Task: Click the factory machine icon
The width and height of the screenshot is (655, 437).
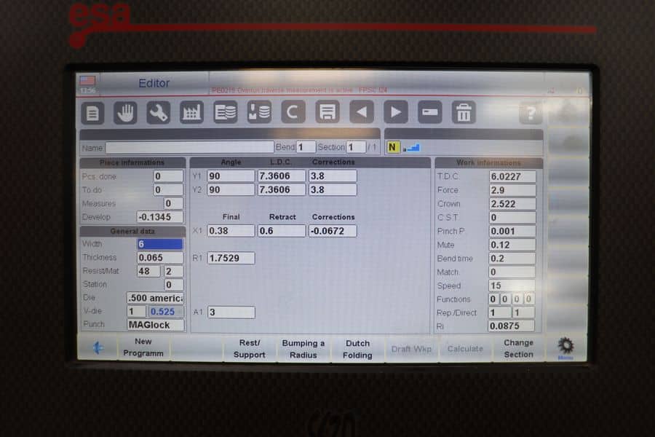Action: (191, 112)
